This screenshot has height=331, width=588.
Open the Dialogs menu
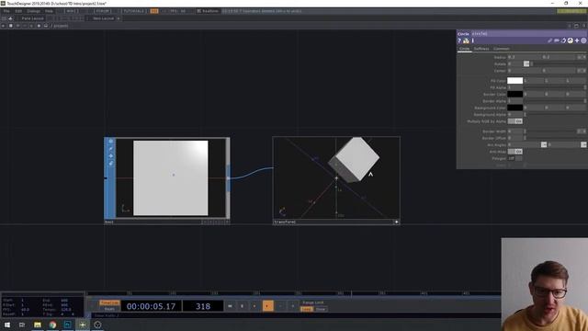point(33,11)
